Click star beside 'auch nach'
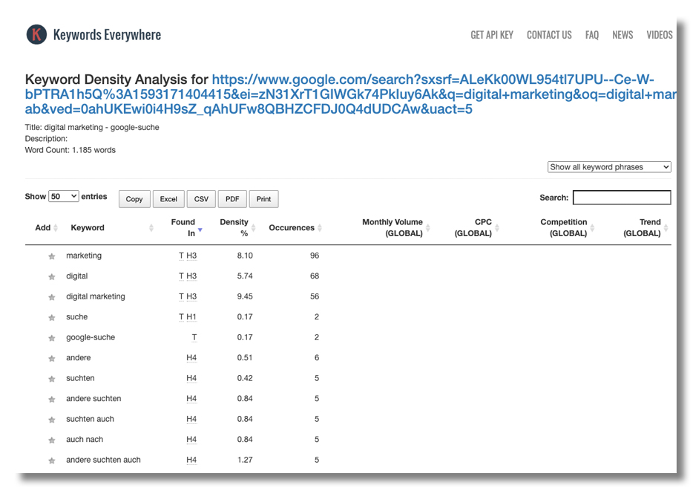 [x=52, y=440]
